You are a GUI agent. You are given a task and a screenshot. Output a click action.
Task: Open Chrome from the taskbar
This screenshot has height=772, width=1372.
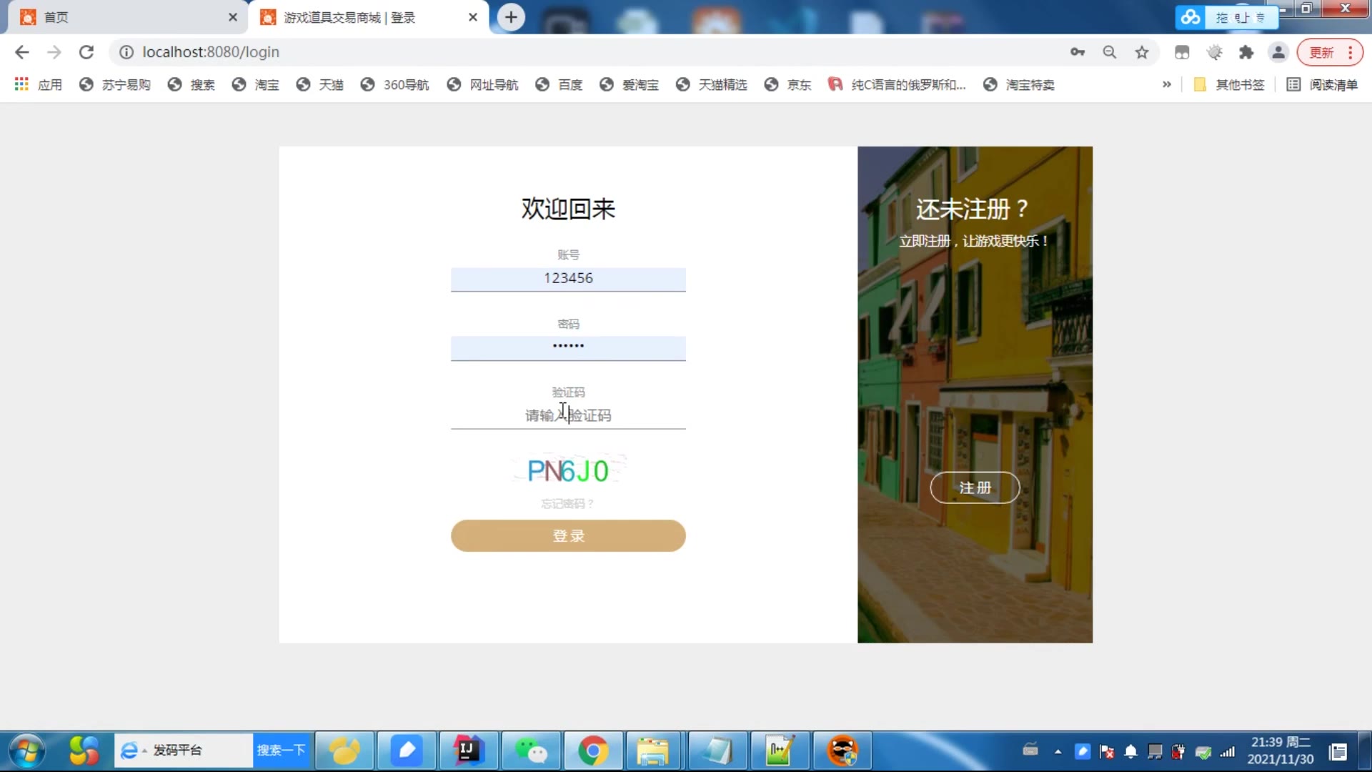click(593, 751)
